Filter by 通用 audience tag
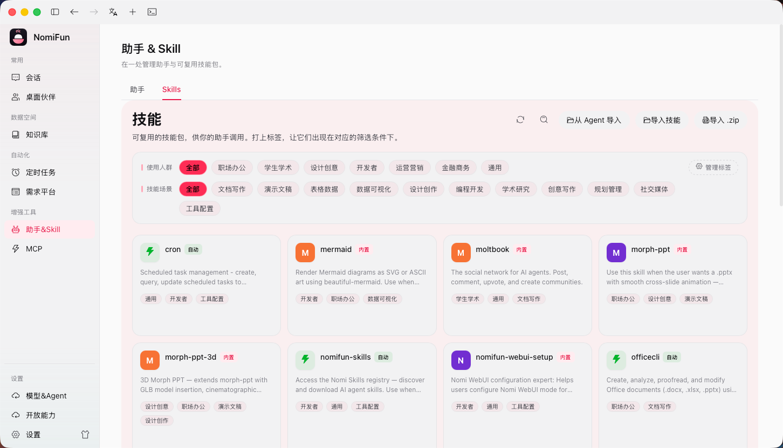Screen dimensions: 783x448 point(495,167)
